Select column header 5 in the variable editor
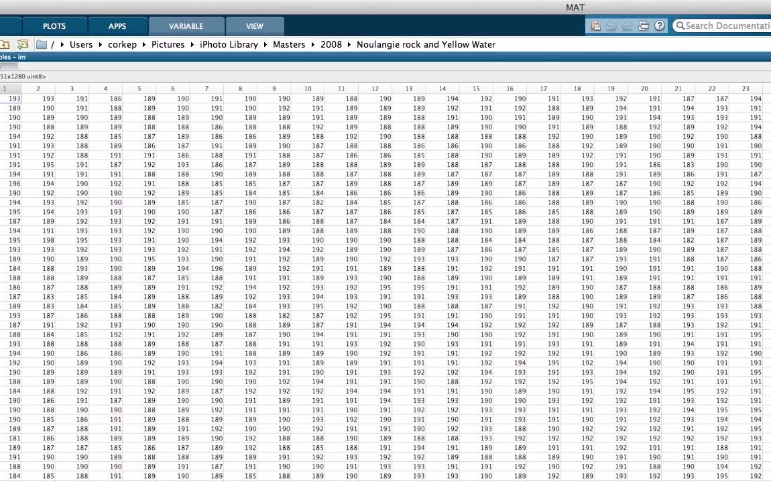The height and width of the screenshot is (482, 771). (139, 88)
